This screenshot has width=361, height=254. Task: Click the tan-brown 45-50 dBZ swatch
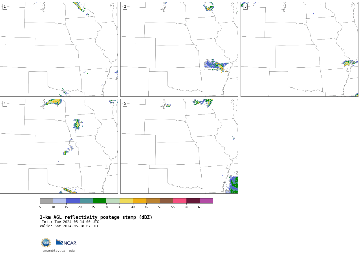point(153,201)
